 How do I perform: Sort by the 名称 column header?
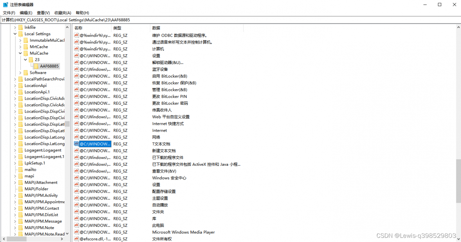(92, 28)
